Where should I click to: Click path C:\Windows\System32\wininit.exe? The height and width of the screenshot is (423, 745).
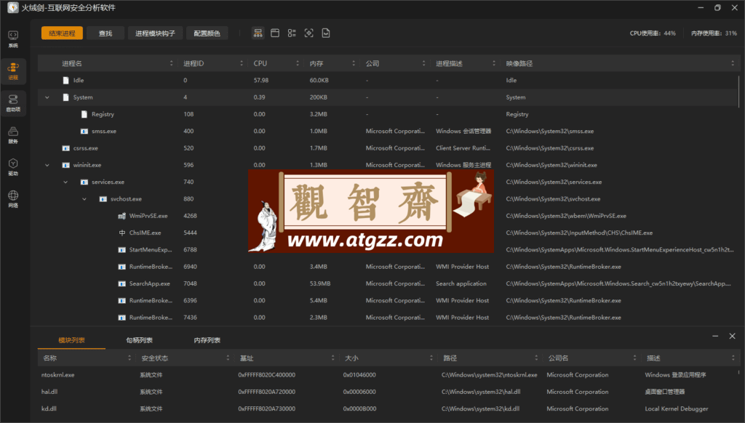tap(551, 165)
